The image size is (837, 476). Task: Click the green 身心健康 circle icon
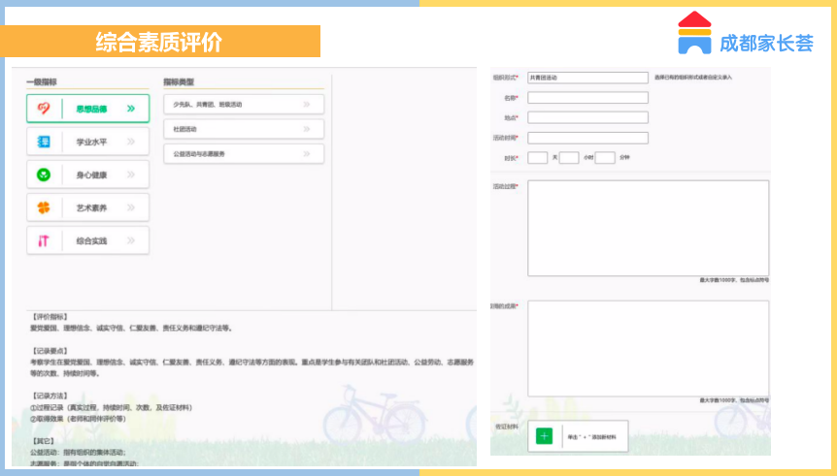tap(44, 175)
